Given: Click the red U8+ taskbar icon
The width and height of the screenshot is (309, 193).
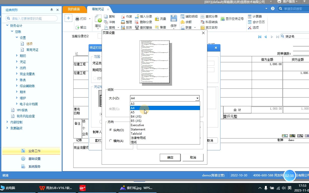Looking at the screenshot, I should point(83,188).
